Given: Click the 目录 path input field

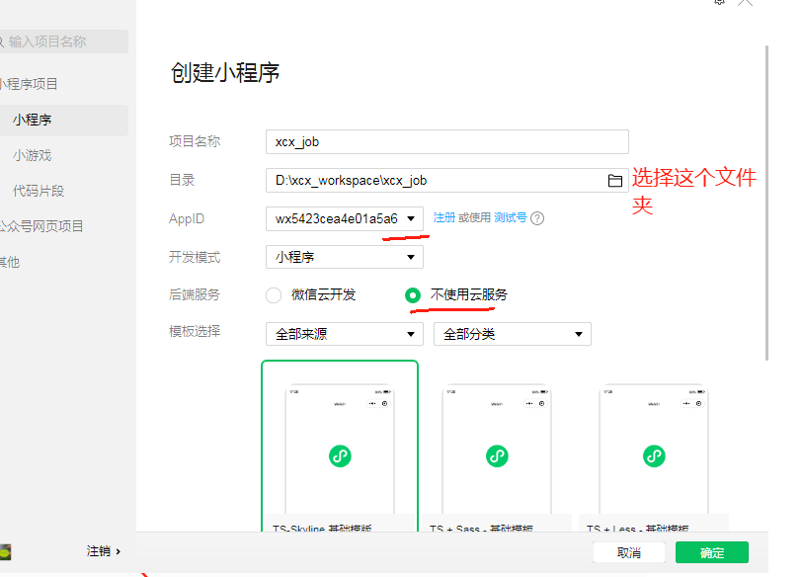Looking at the screenshot, I should click(x=447, y=181).
